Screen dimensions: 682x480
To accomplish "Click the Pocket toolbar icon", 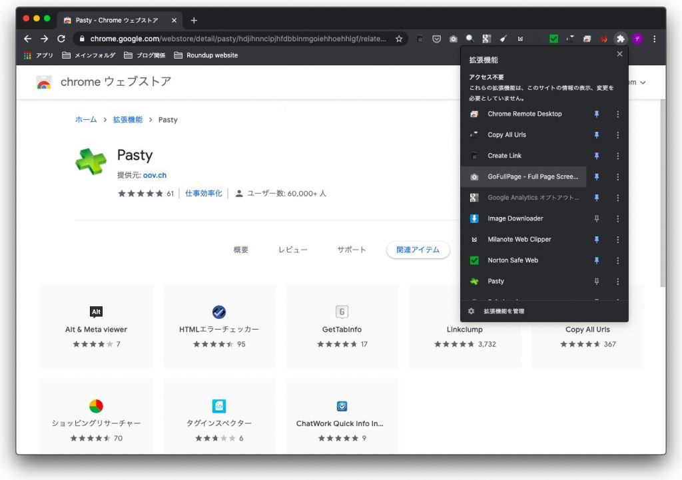I will tap(437, 39).
